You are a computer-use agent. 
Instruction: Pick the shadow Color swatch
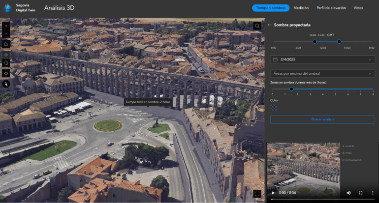[274, 107]
